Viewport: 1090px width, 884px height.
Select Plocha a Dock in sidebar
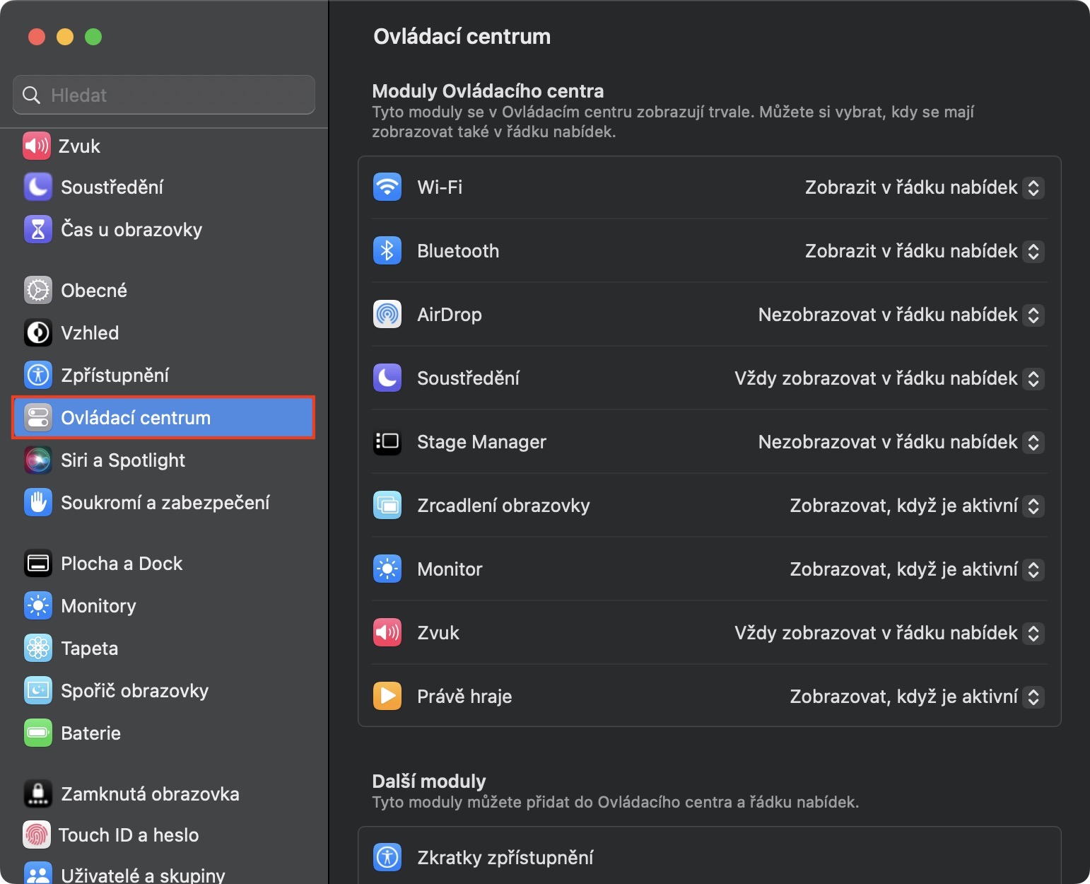122,564
